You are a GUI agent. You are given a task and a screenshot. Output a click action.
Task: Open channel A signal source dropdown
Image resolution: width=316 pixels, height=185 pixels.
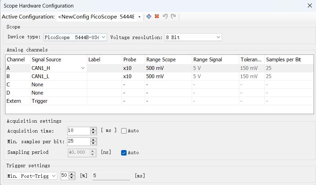tap(83, 68)
